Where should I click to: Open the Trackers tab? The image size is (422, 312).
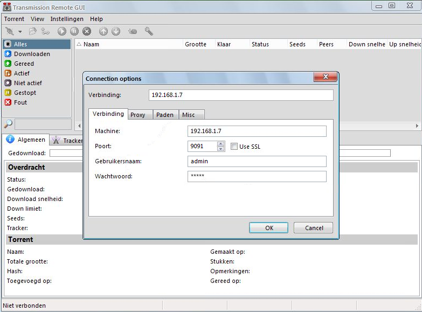tap(67, 141)
